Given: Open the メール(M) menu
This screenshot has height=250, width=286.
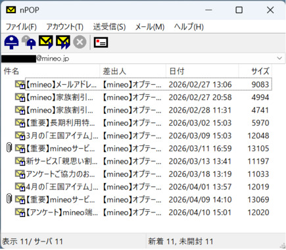Looking at the screenshot, I should [x=150, y=27].
